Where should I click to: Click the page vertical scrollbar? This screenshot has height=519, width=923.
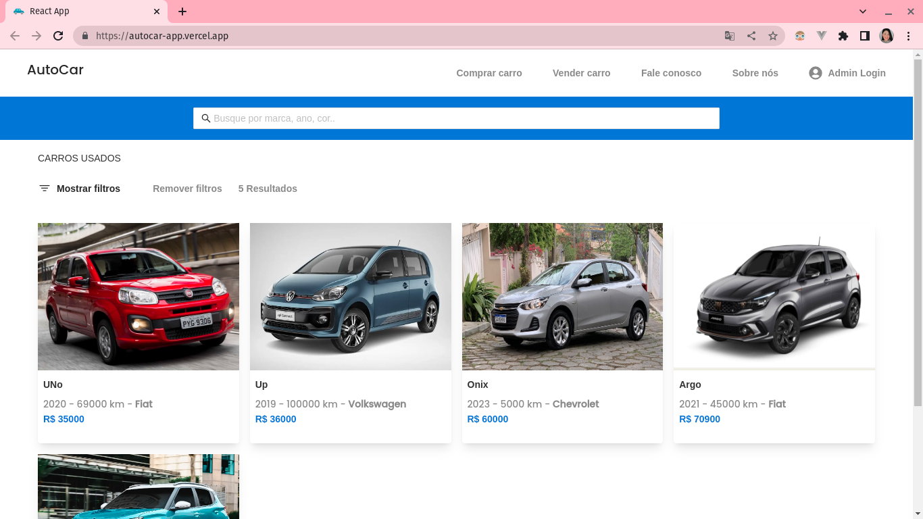[918, 233]
